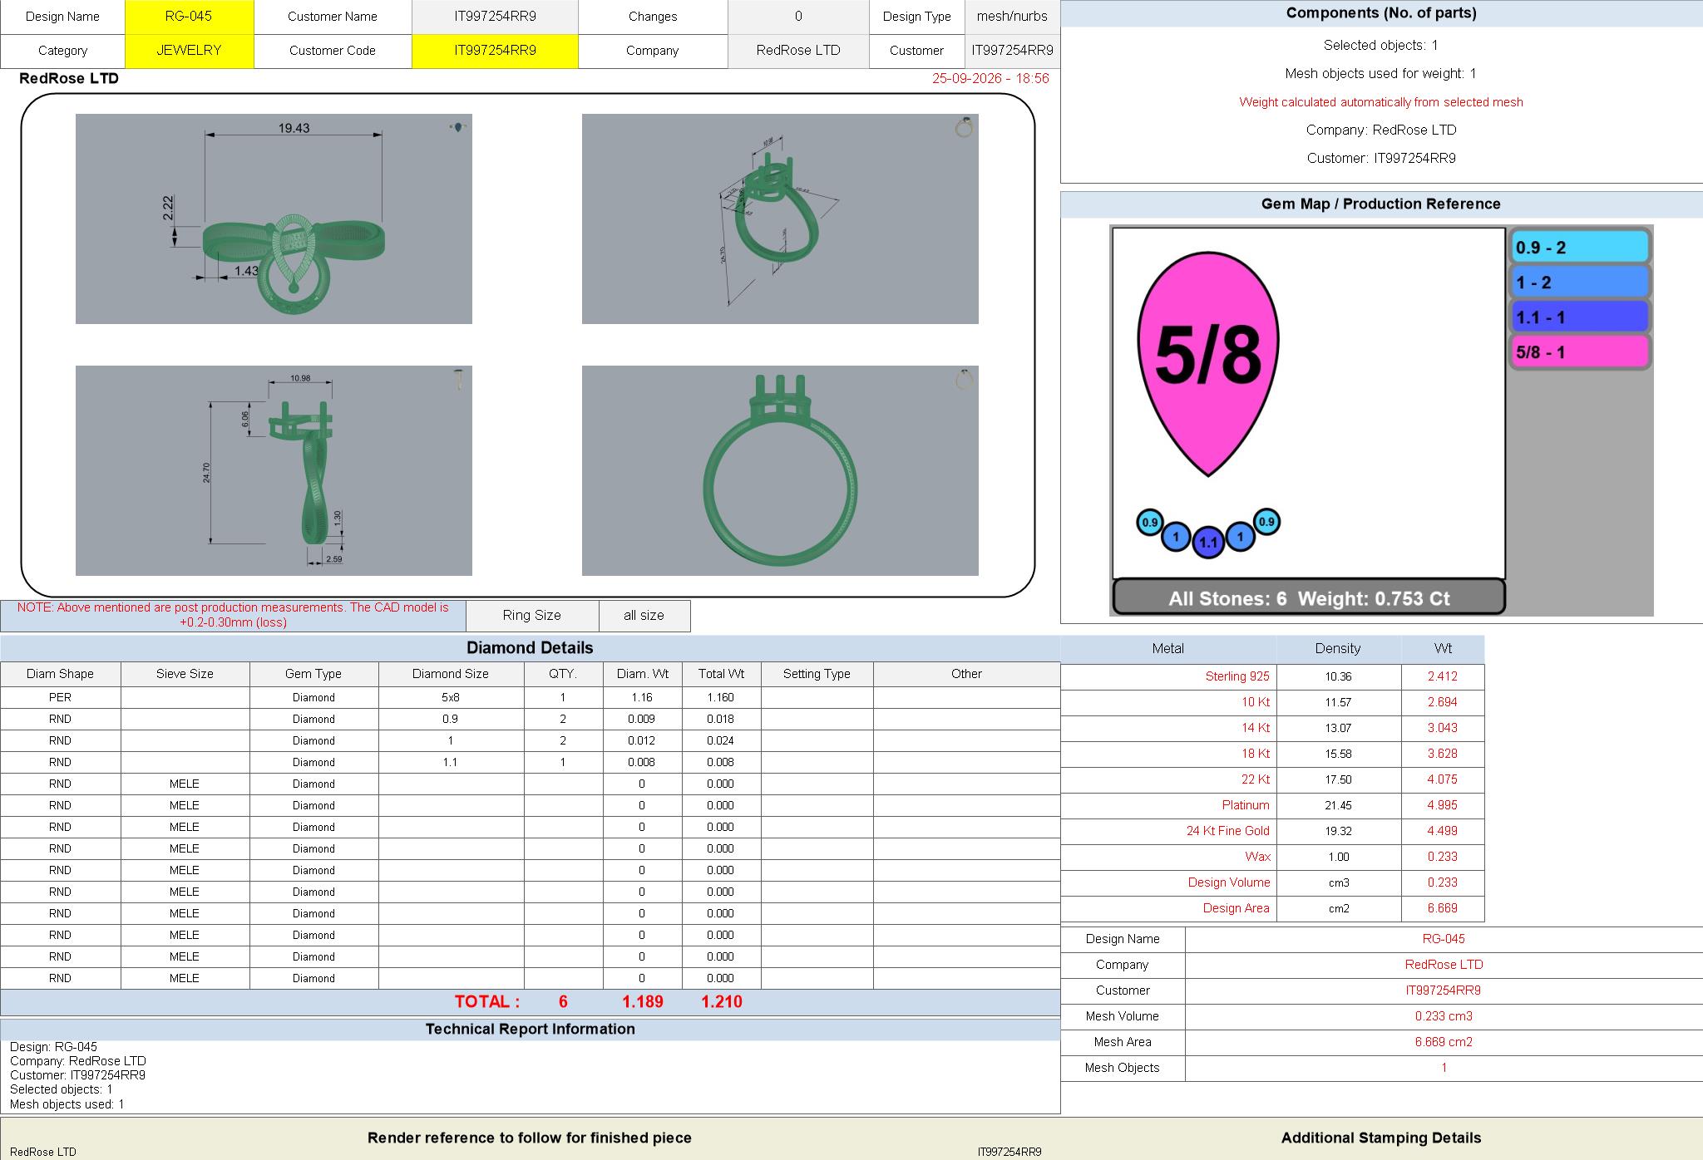Click the '24 Kt Fine Gold' row label
Image resolution: width=1703 pixels, height=1160 pixels.
click(1227, 831)
